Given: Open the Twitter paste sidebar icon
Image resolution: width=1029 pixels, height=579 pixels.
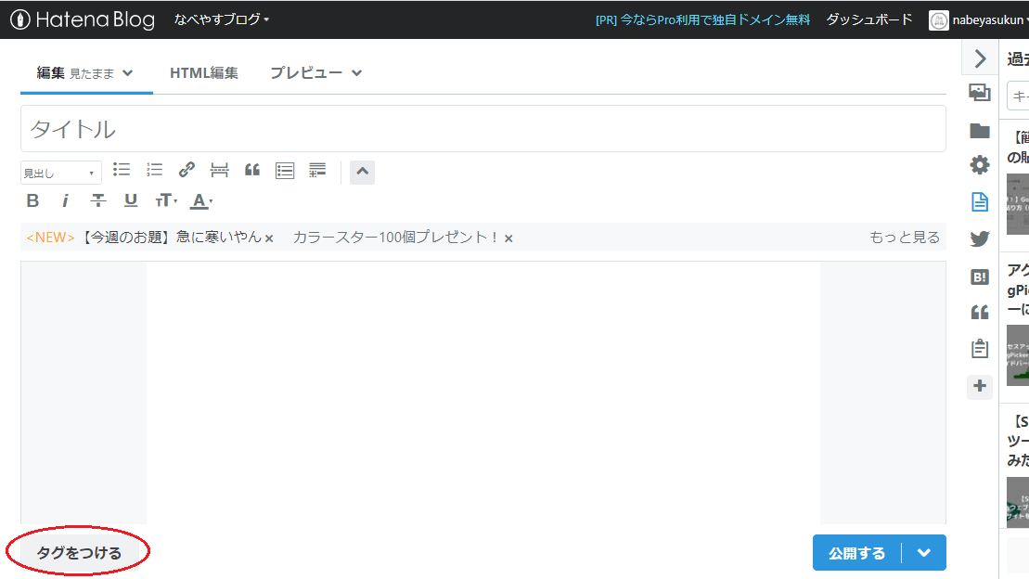Looking at the screenshot, I should tap(979, 238).
